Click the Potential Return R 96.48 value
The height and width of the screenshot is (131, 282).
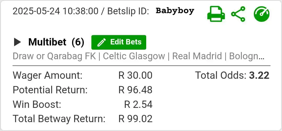tap(136, 90)
